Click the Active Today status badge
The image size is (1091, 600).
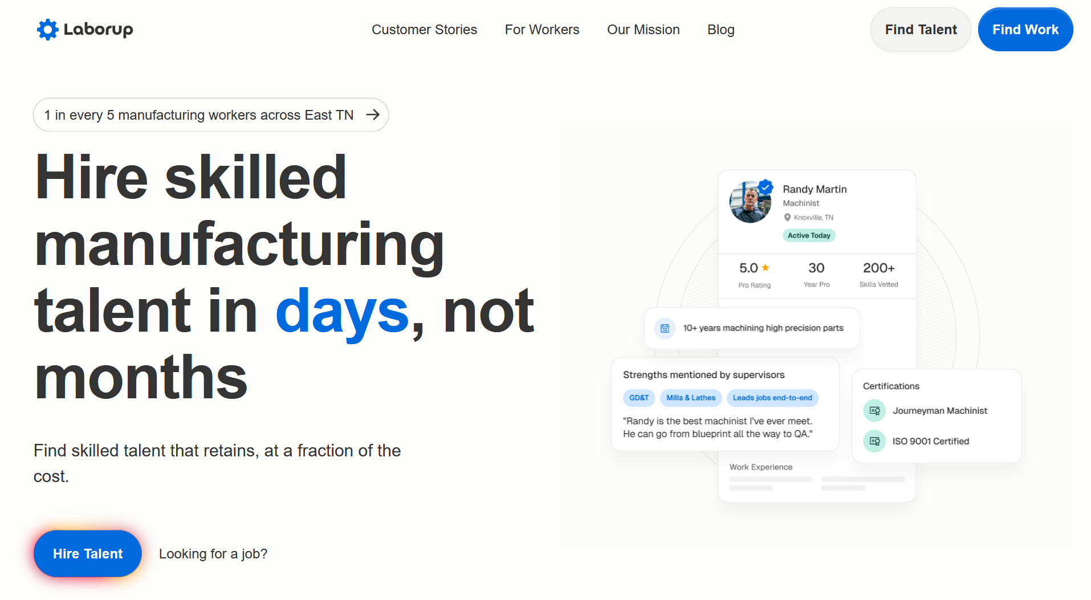pyautogui.click(x=808, y=235)
